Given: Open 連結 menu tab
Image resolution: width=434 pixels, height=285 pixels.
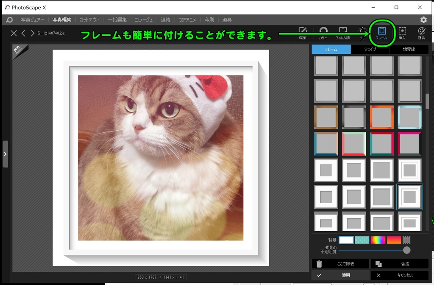Looking at the screenshot, I should 166,20.
